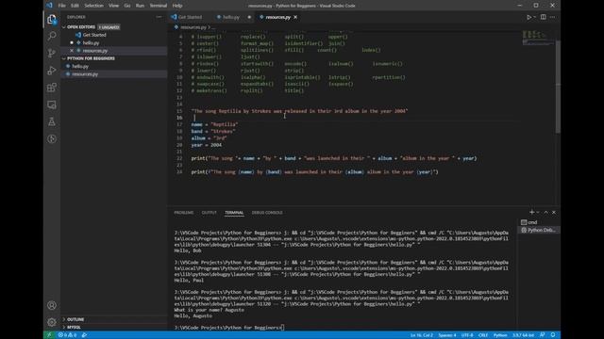The image size is (604, 339).
Task: Open the File menu
Action: click(61, 6)
